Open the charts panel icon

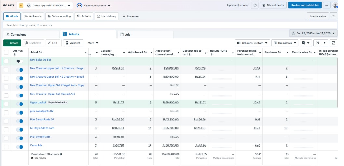click(334, 43)
